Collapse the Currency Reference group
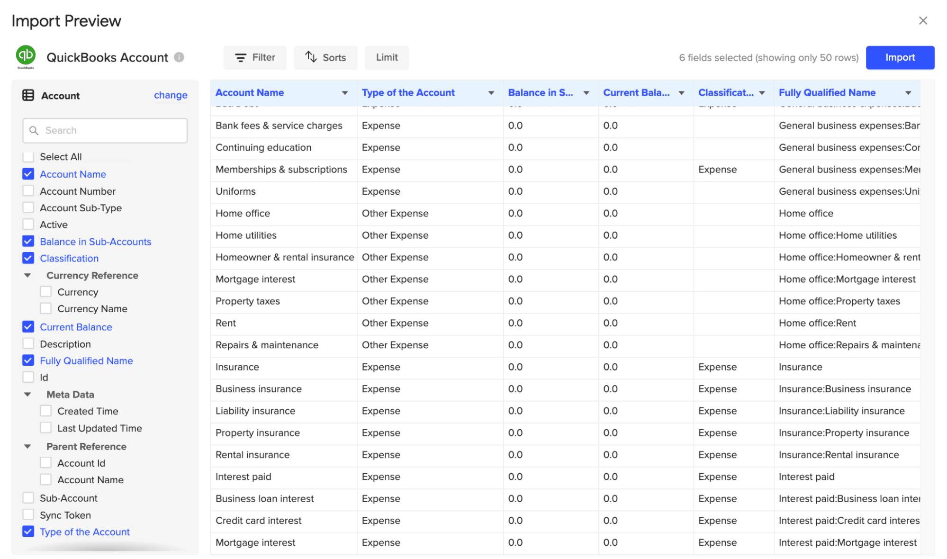Viewport: 947px width, 559px height. point(27,275)
